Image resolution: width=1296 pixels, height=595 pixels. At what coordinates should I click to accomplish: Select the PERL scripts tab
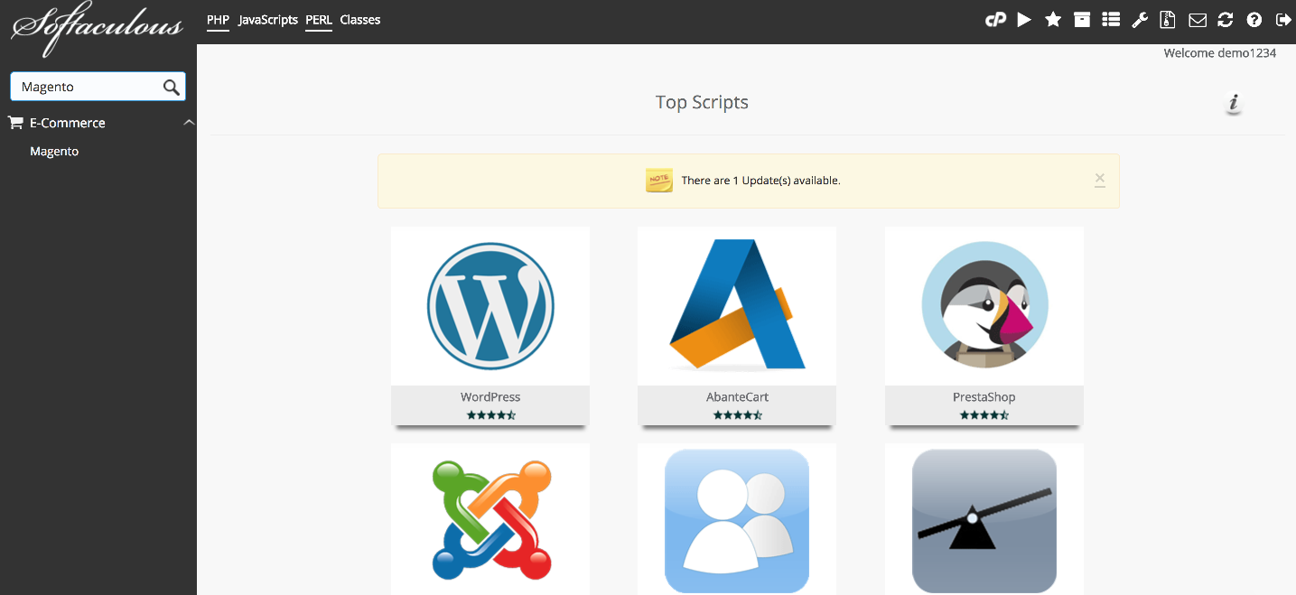tap(319, 20)
